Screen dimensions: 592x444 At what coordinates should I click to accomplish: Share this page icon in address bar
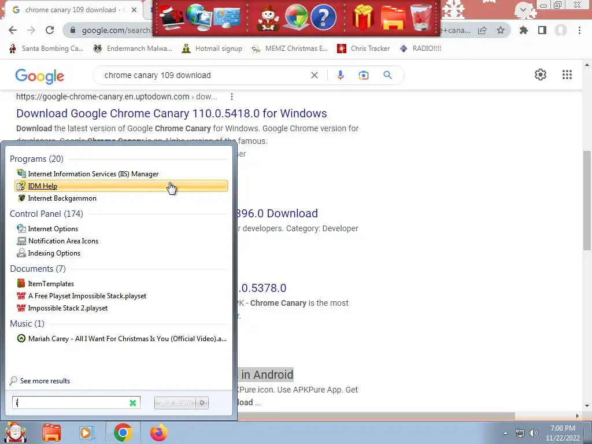tap(482, 30)
